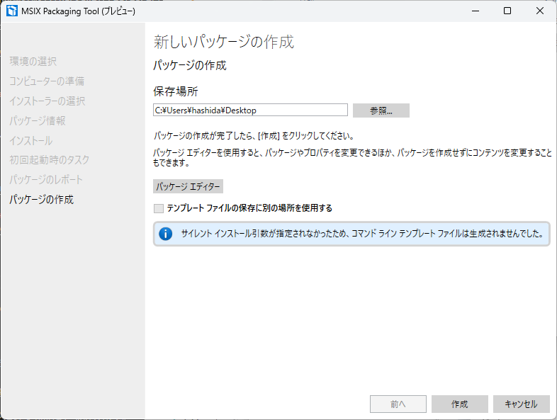Click the MSIX Packaging Tool app icon

coord(11,11)
